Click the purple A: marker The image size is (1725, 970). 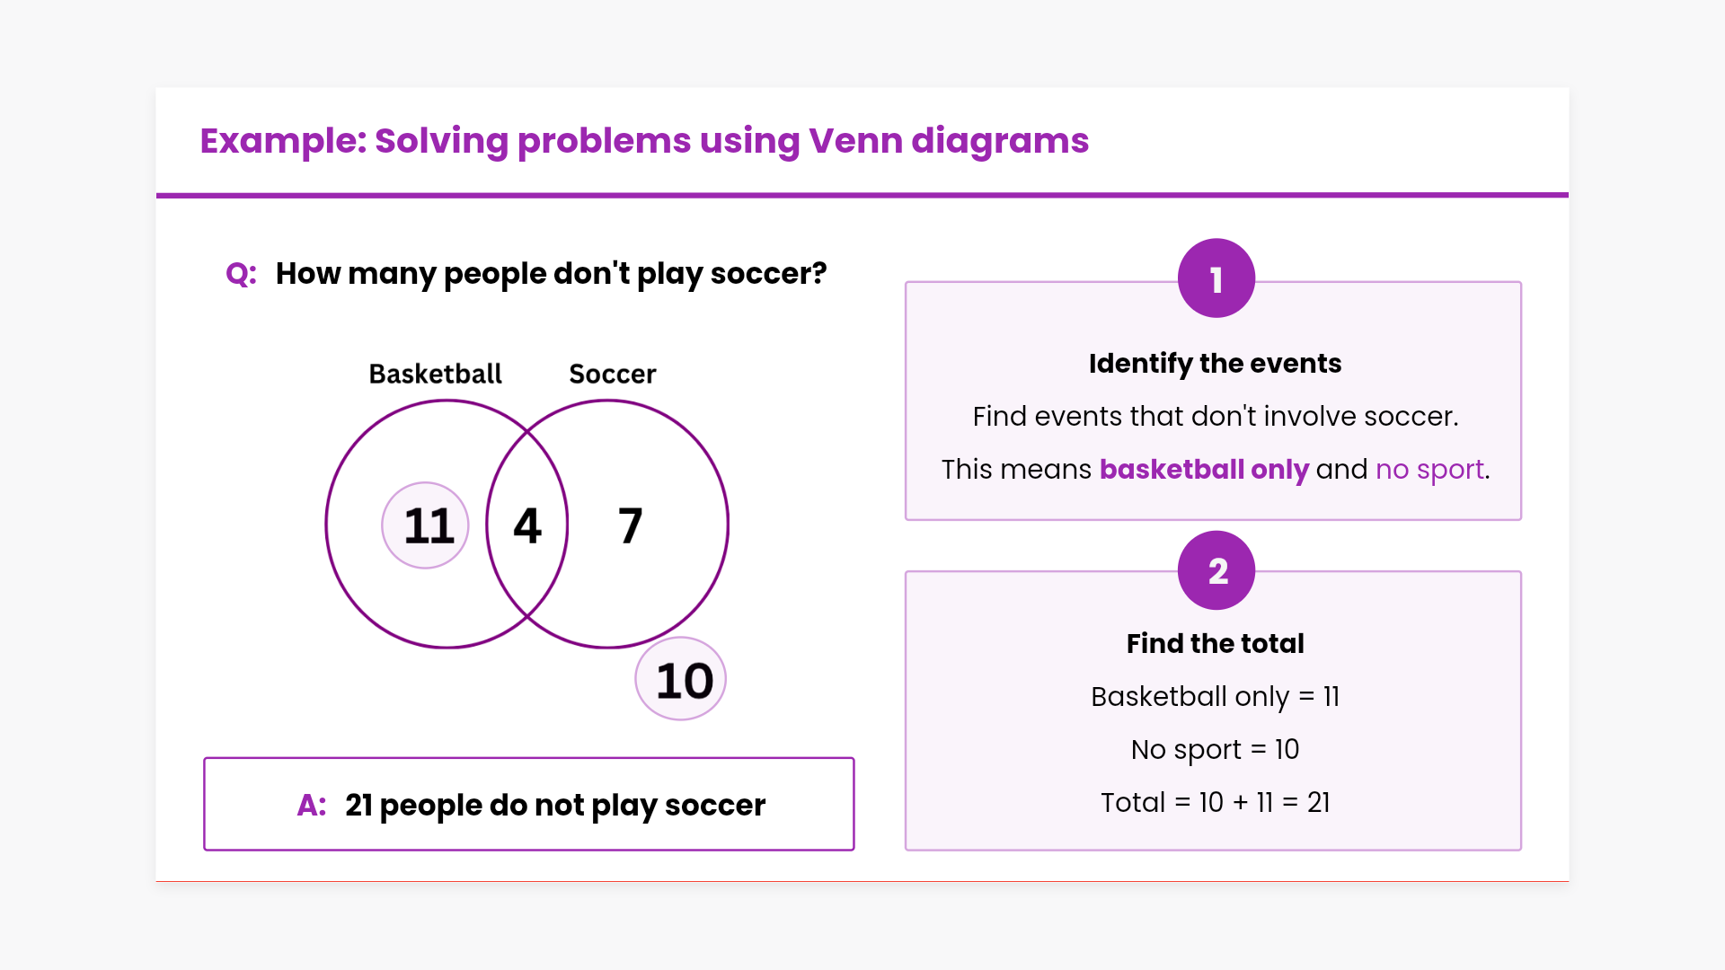pyautogui.click(x=312, y=805)
